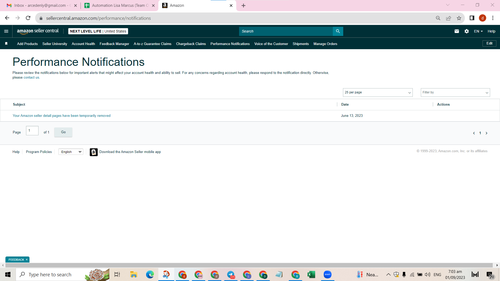Click the browser address bar URL
Image resolution: width=500 pixels, height=281 pixels.
pos(98,18)
